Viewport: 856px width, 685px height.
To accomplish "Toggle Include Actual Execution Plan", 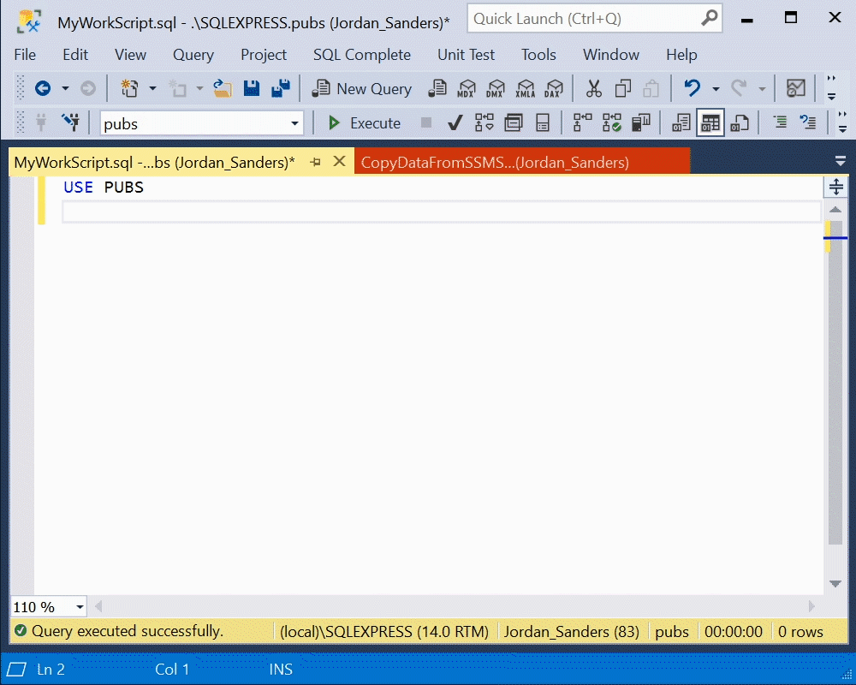I will coord(582,122).
